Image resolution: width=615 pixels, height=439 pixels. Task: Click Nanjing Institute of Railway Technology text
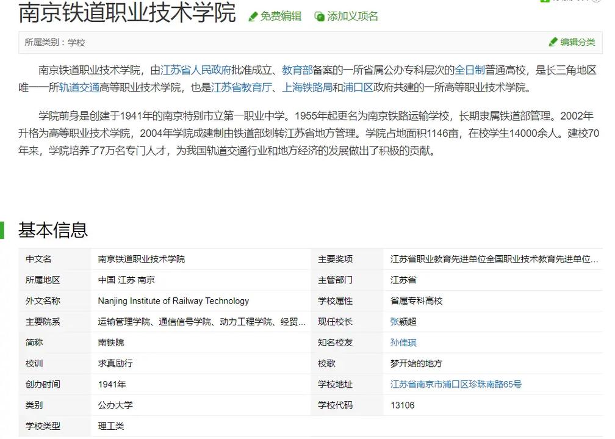coord(173,301)
